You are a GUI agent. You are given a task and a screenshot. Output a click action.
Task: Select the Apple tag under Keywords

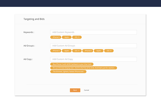click(x=67, y=37)
